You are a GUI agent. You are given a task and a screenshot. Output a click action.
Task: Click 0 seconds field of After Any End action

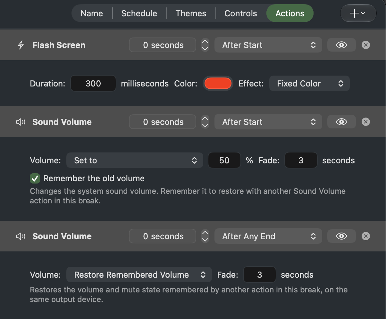pyautogui.click(x=163, y=236)
